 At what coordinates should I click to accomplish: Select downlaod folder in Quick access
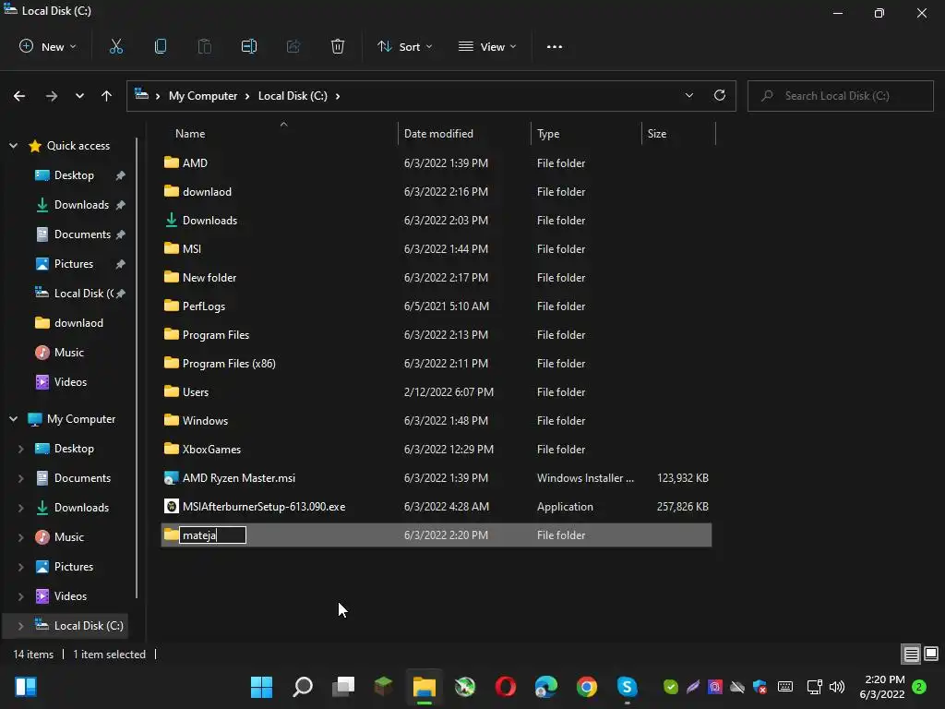[x=78, y=323]
